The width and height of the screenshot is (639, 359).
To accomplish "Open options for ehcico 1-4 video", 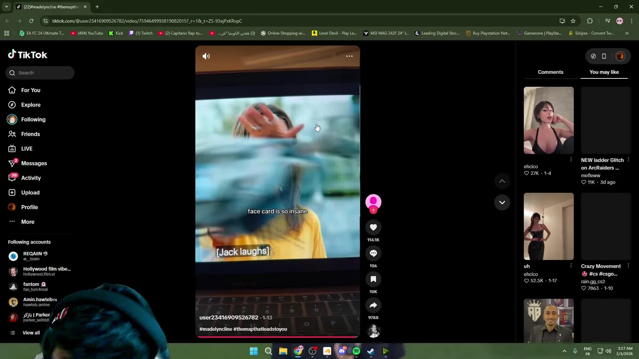I will pos(571,160).
